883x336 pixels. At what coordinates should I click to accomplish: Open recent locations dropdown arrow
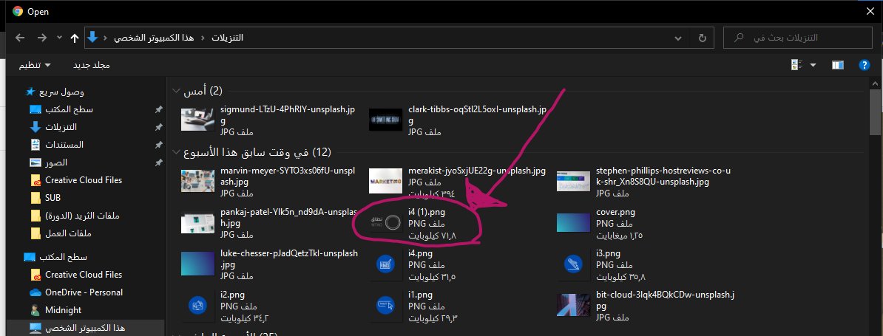click(60, 38)
